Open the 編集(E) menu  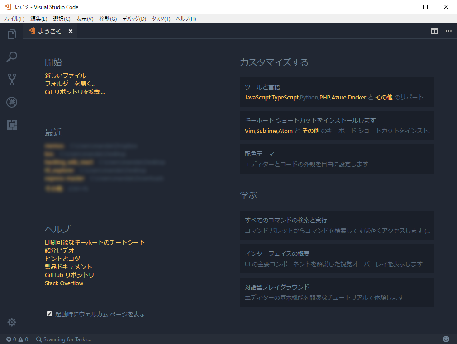pyautogui.click(x=39, y=19)
